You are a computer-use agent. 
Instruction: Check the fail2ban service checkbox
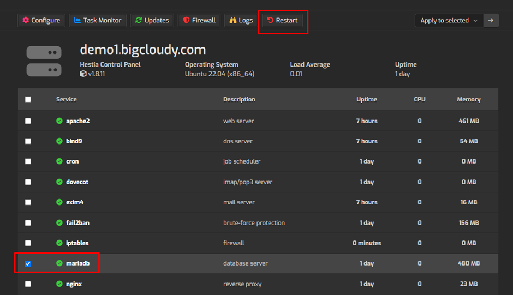[x=28, y=223]
